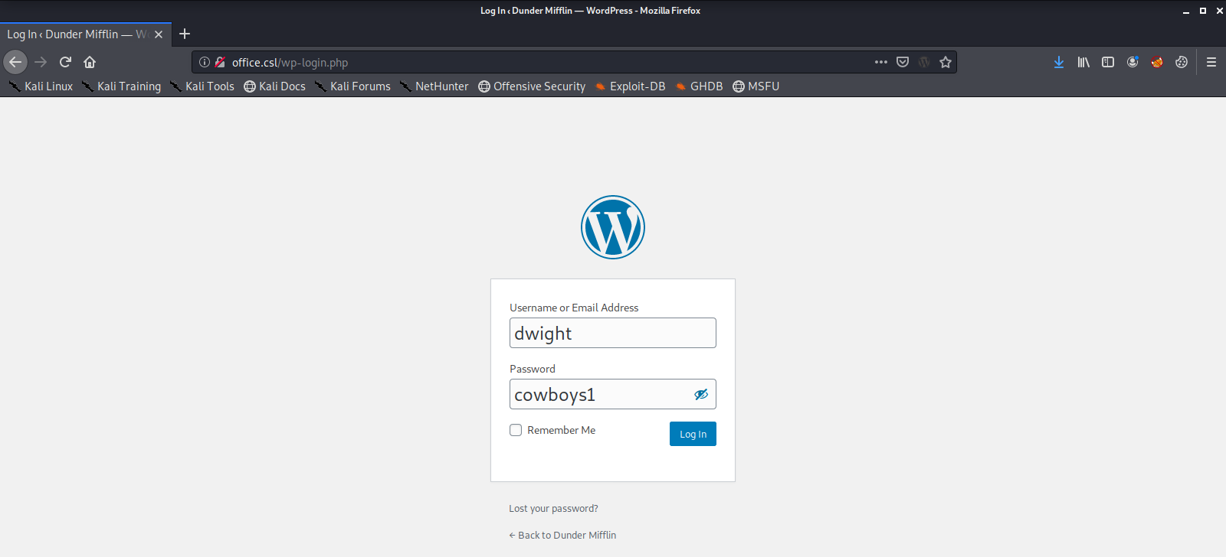Go back to the previous page
This screenshot has height=557, width=1226.
(15, 62)
